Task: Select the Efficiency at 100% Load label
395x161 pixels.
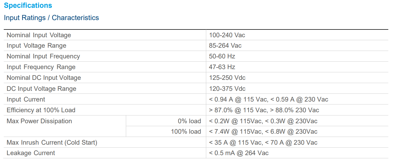Action: [x=41, y=110]
